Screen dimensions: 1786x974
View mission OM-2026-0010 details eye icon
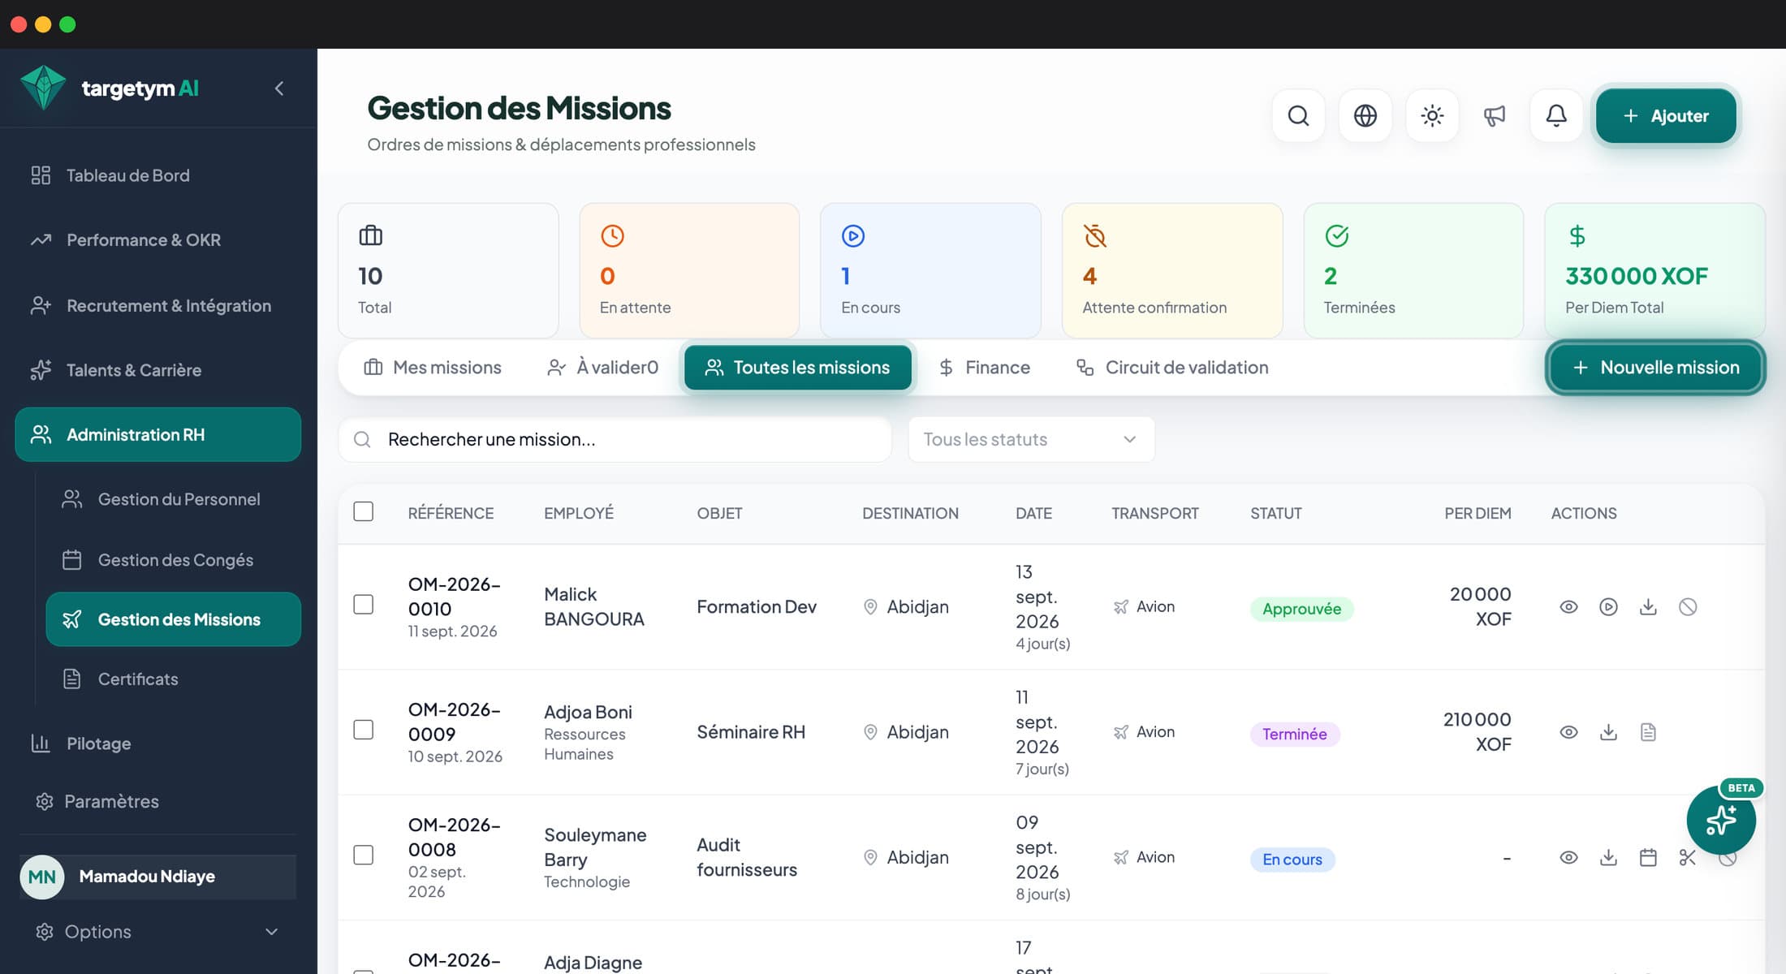point(1568,607)
